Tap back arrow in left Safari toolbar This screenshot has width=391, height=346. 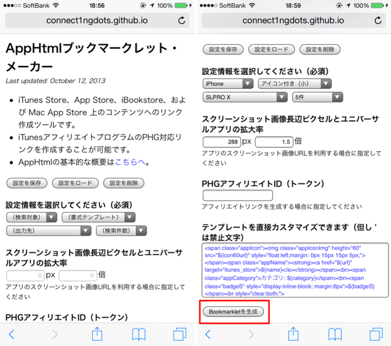12,334
